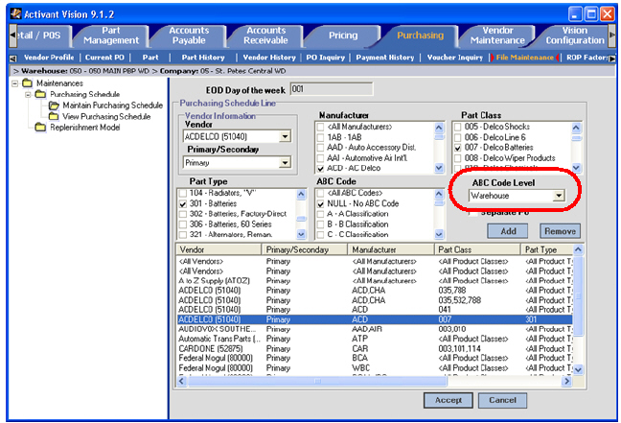Image resolution: width=621 pixels, height=423 pixels.
Task: Sort by the Part Class column header
Action: click(x=477, y=249)
